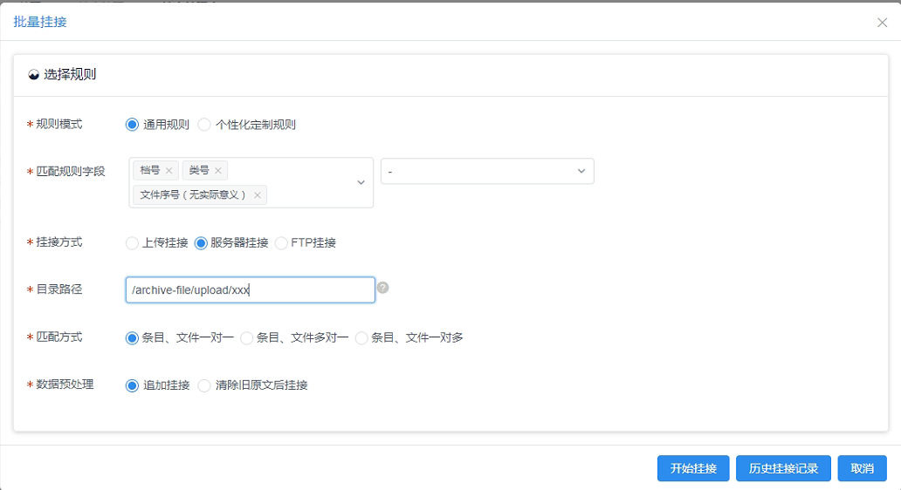Choose 上传挂接 method
901x490 pixels.
(133, 243)
